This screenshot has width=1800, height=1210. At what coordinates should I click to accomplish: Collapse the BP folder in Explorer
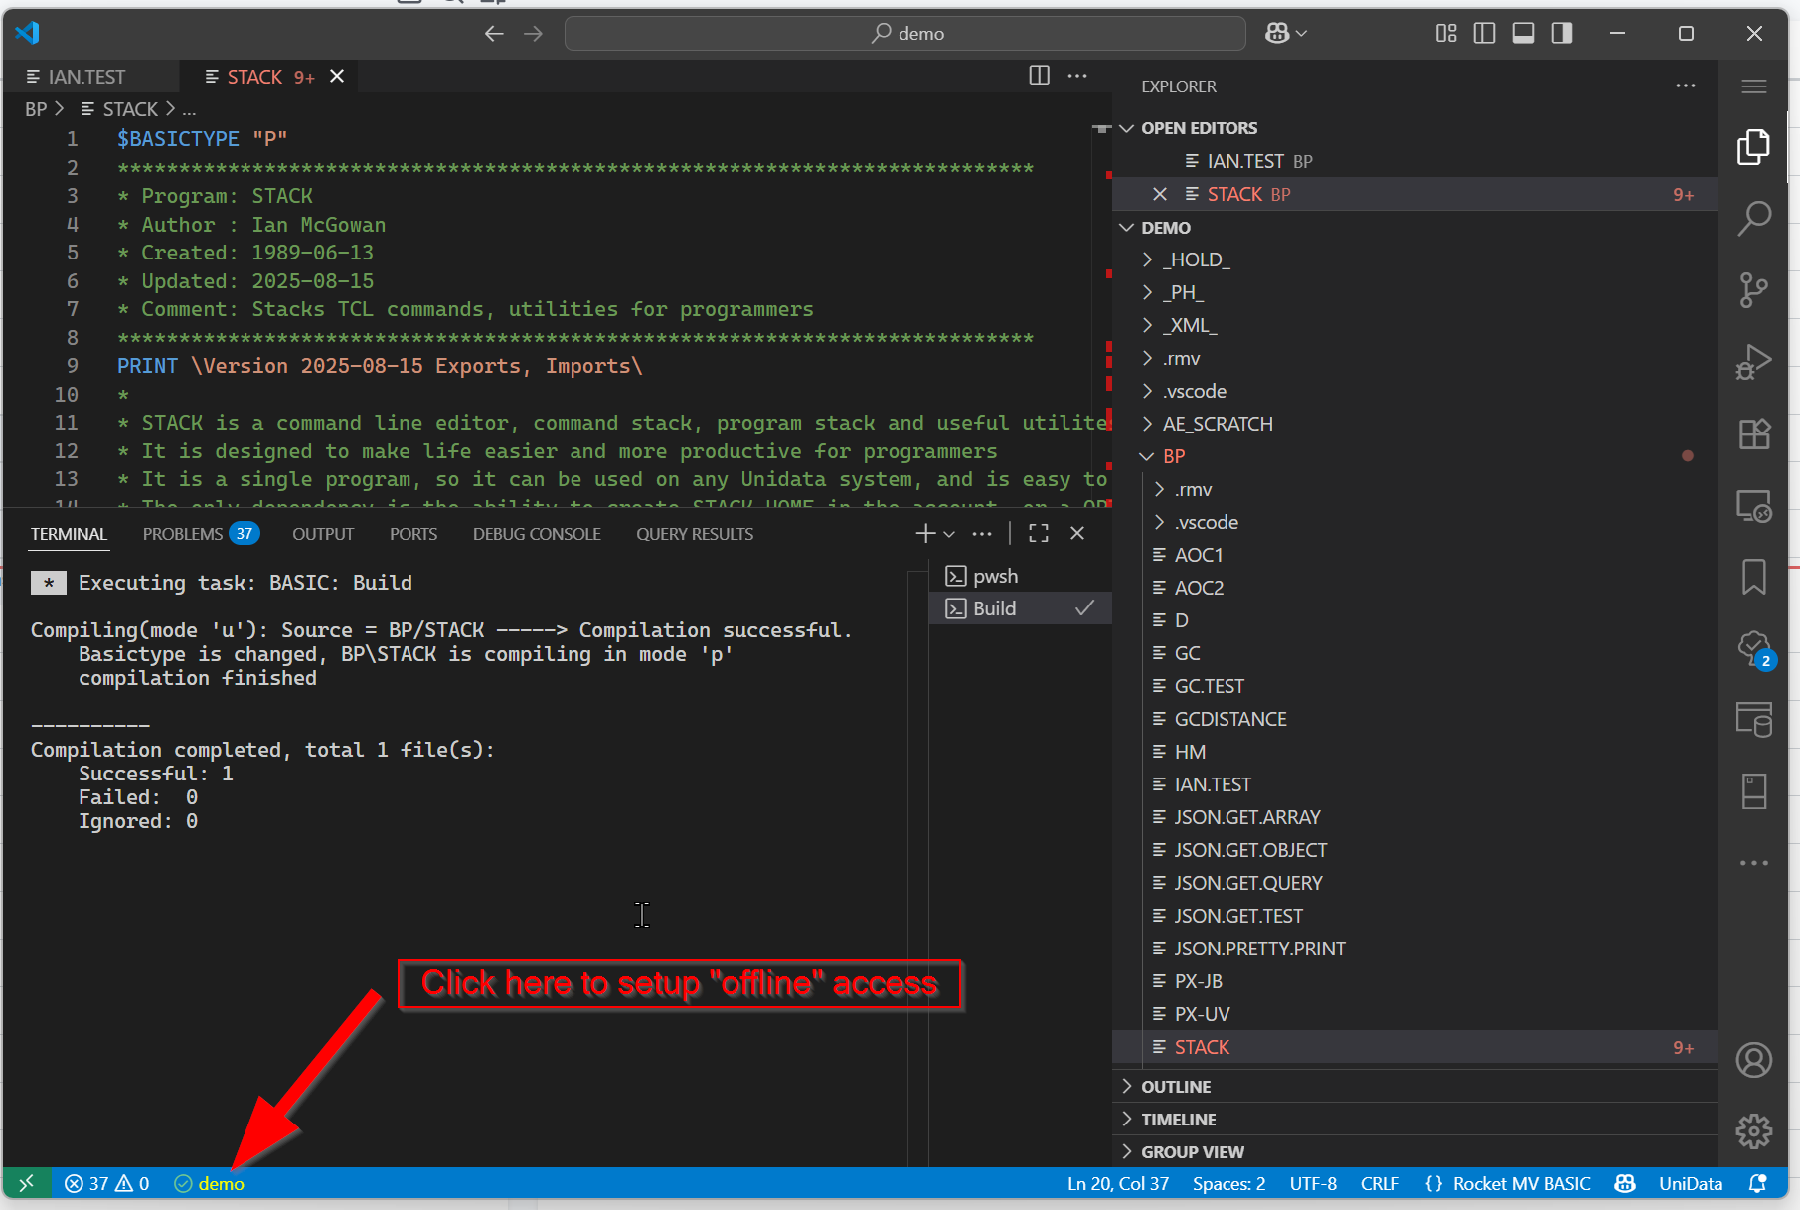(1147, 456)
